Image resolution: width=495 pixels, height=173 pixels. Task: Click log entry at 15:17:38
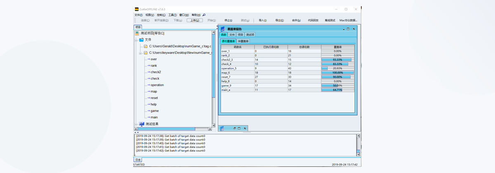pyautogui.click(x=170, y=136)
